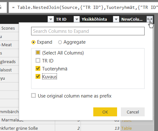Click the Meat product cell
158x131 pixels.
[x=9, y=45]
